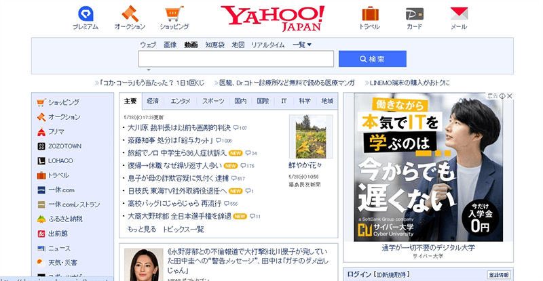Screen dimensions: 543x281
Task: Open もっと見る under the news list
Action: click(142, 230)
